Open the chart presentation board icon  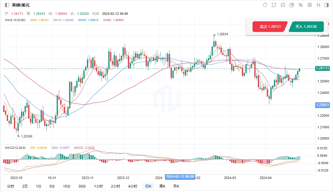point(283,5)
